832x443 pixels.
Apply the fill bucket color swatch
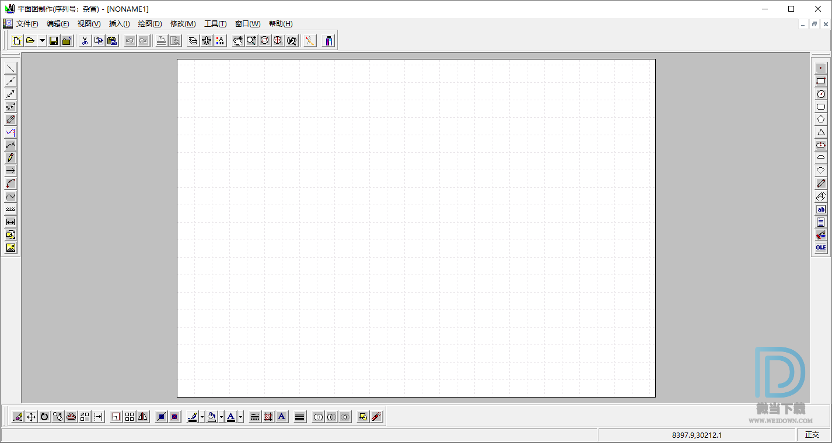click(212, 417)
